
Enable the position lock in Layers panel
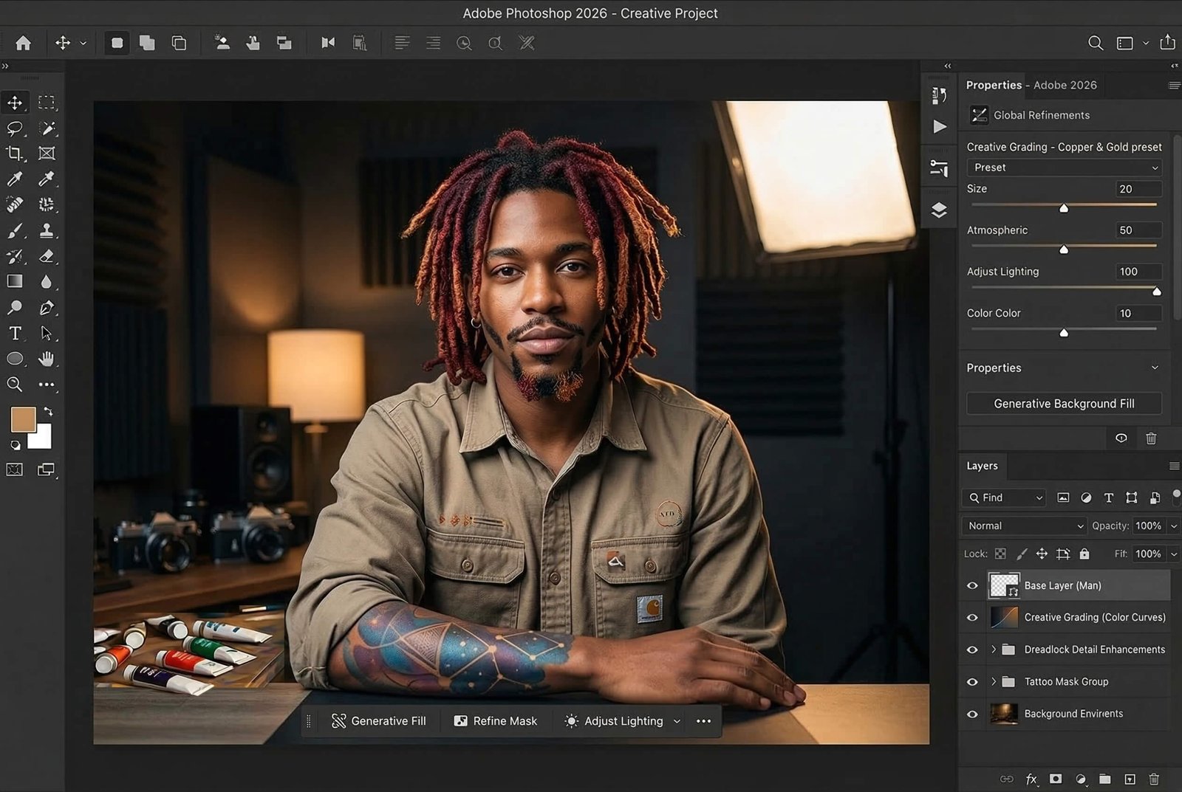coord(1042,553)
